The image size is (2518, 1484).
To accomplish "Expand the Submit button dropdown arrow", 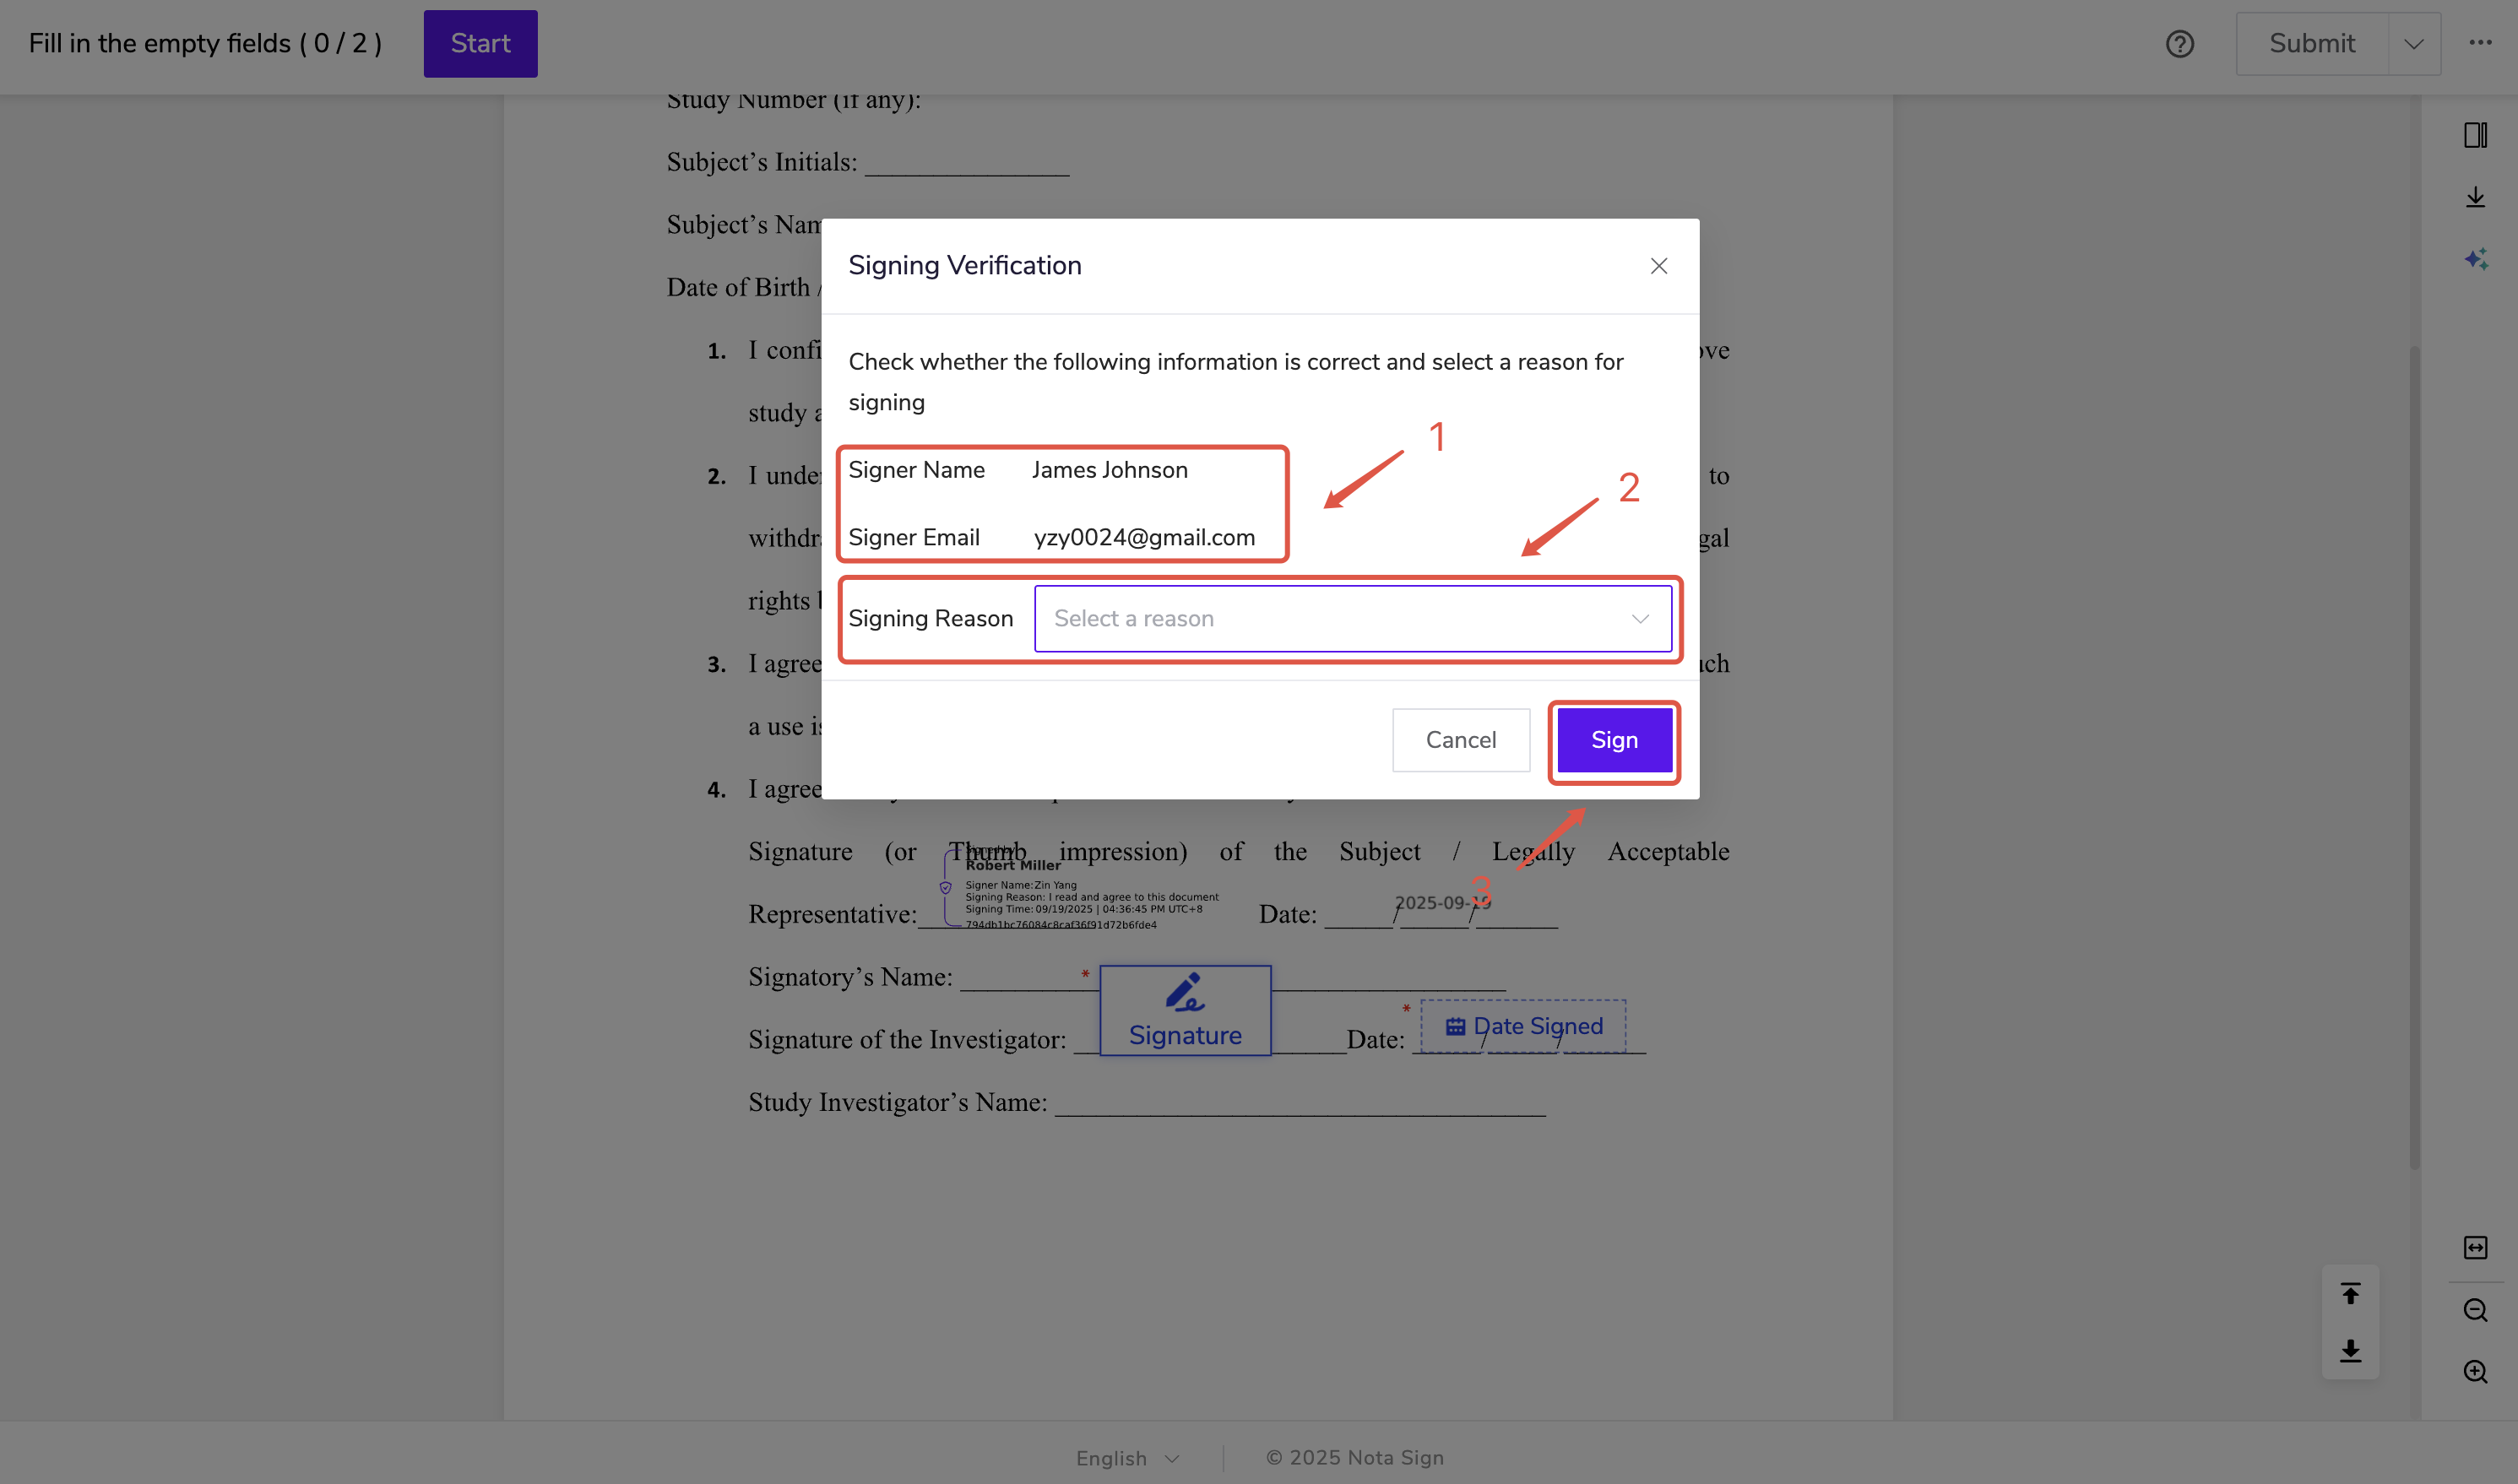I will point(2414,44).
